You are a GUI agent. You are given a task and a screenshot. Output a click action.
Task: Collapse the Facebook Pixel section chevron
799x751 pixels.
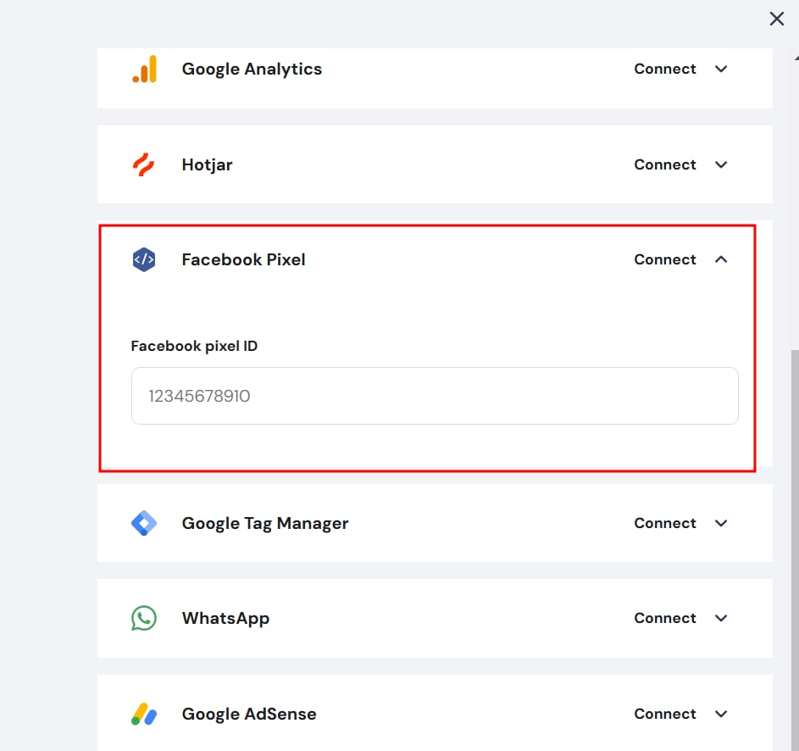click(721, 259)
